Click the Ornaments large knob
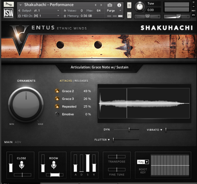Screen dimensions: 197x184 coord(26,104)
